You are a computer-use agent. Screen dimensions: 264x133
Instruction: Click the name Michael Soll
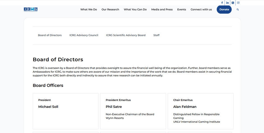(48, 107)
